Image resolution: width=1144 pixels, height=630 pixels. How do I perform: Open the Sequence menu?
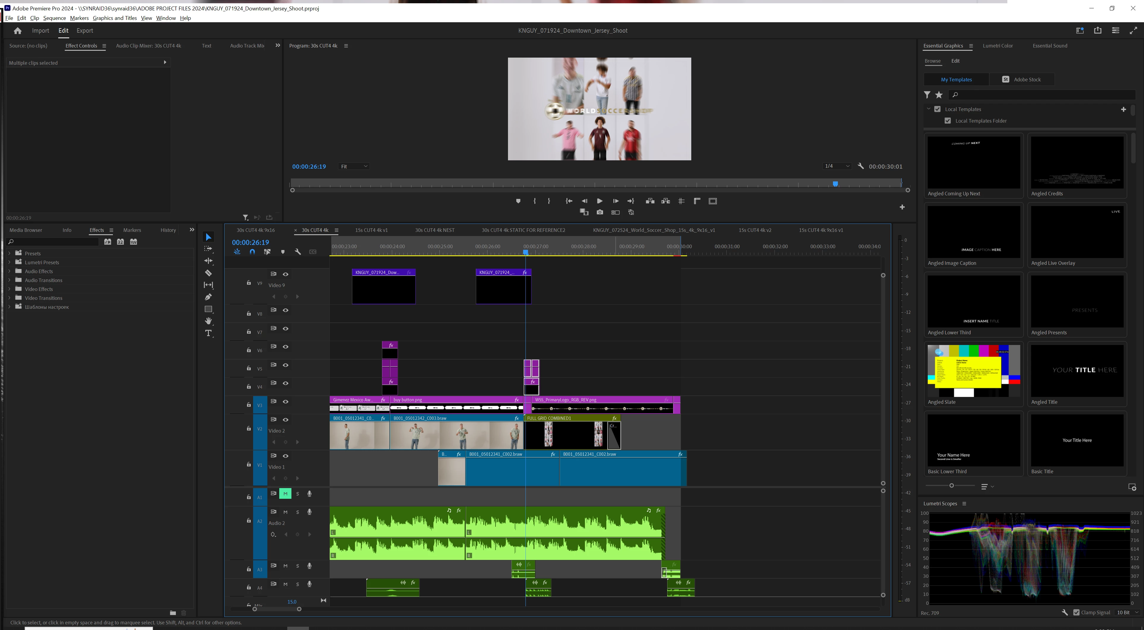54,18
